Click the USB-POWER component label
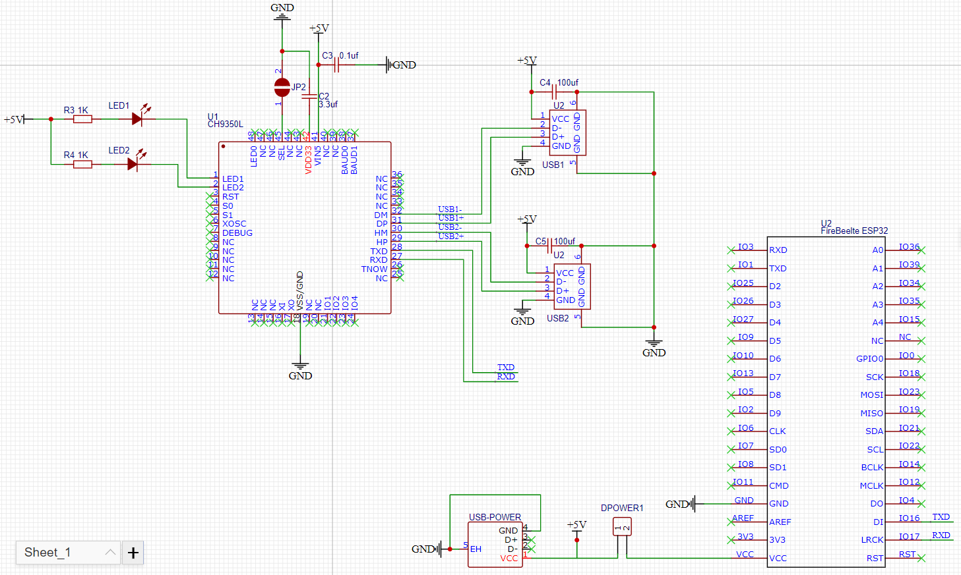This screenshot has height=575, width=961. [x=495, y=517]
